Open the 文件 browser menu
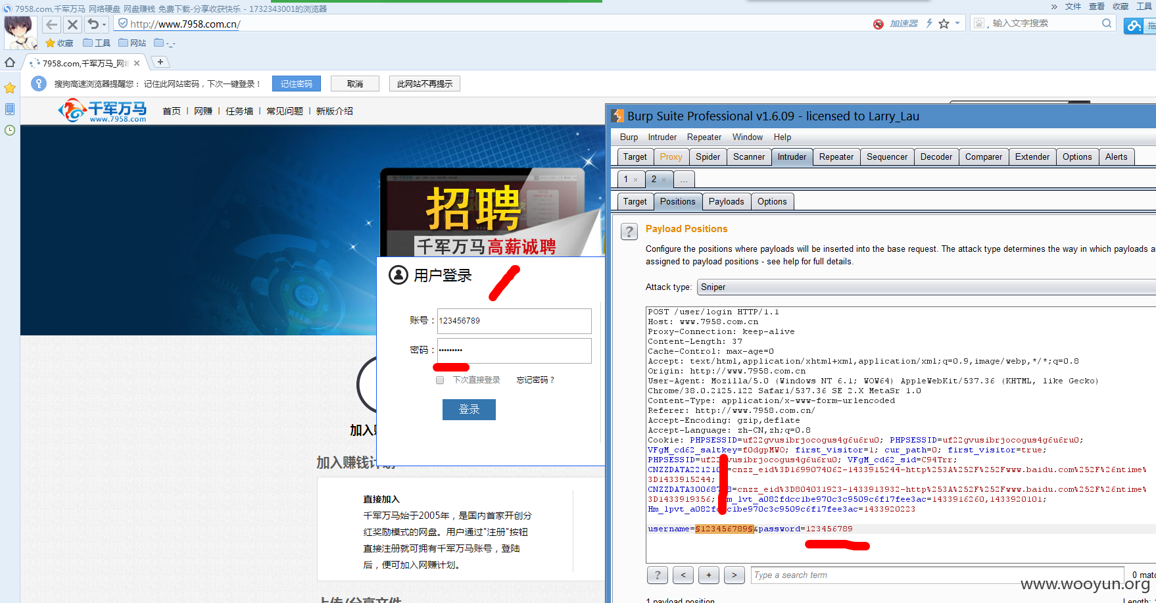Image resolution: width=1156 pixels, height=603 pixels. [1073, 7]
